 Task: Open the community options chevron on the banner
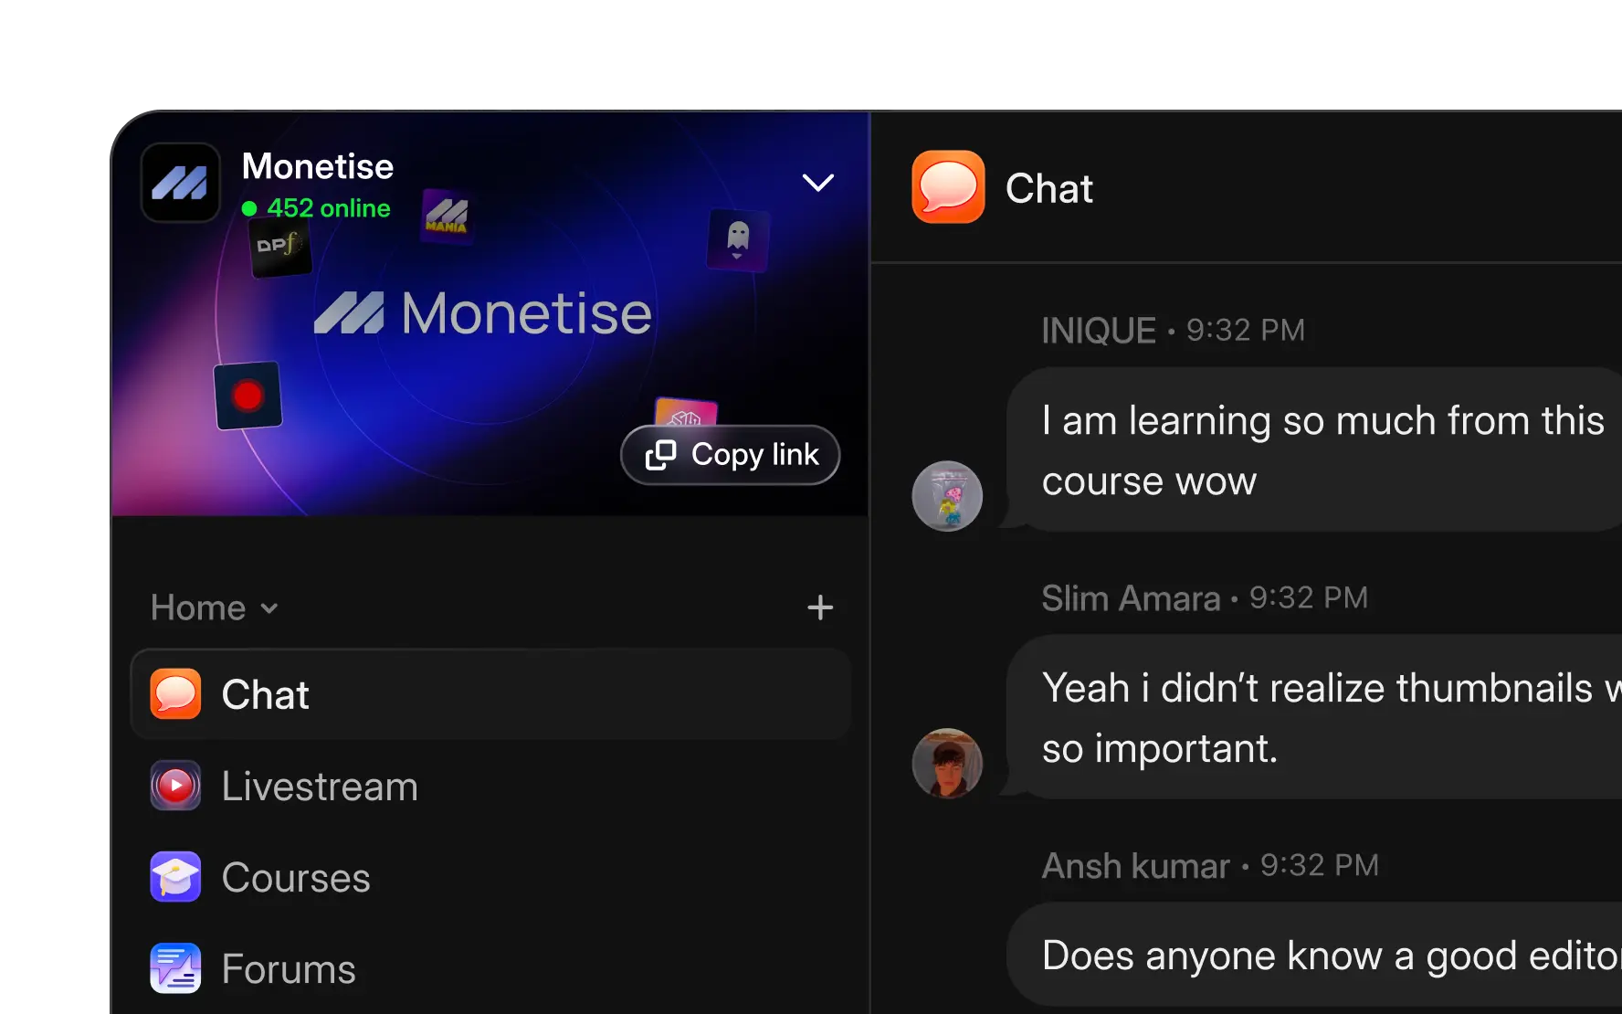coord(817,182)
